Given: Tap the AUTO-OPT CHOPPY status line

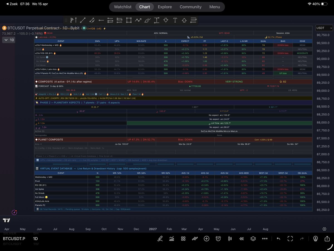Looking at the screenshot, I should pyautogui.click(x=173, y=98).
